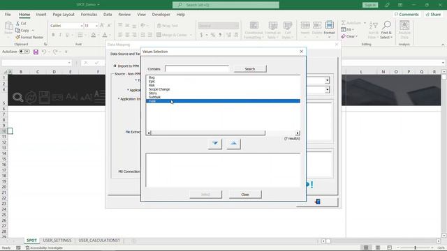Click the Cut scissors icon

[x=17, y=23]
